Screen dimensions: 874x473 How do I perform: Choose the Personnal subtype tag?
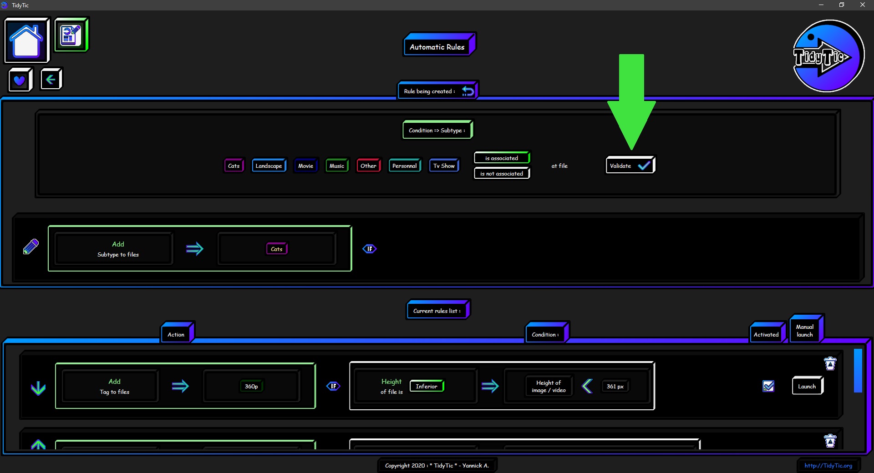pyautogui.click(x=405, y=166)
